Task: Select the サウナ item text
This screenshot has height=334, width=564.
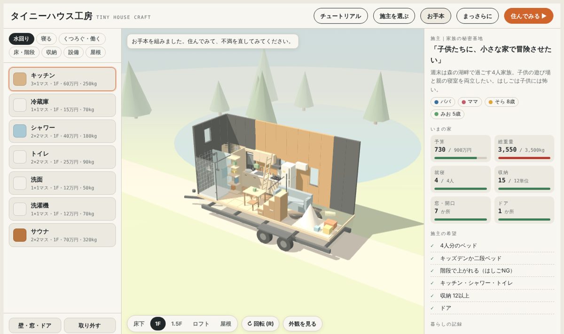Action: click(40, 231)
